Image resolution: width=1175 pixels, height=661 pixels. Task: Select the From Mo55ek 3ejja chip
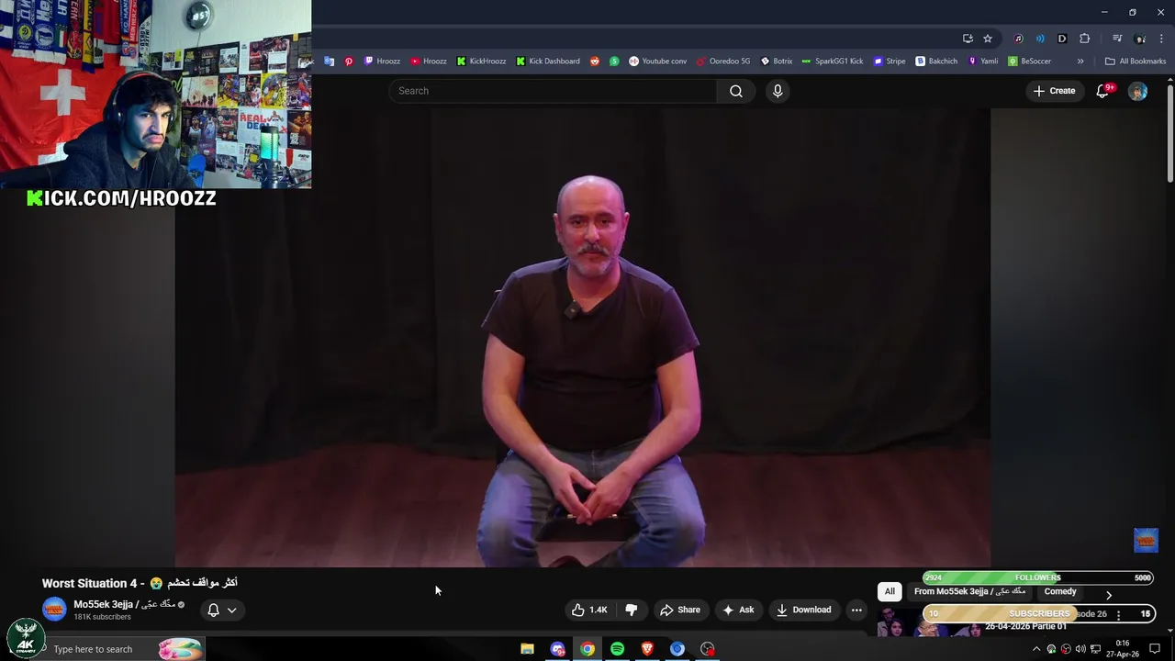[969, 591]
